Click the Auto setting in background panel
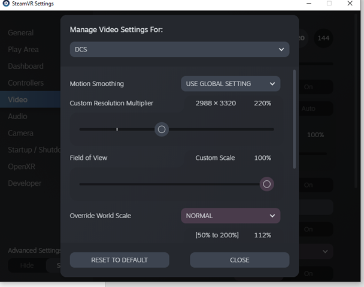The height and width of the screenshot is (287, 364). click(x=308, y=108)
